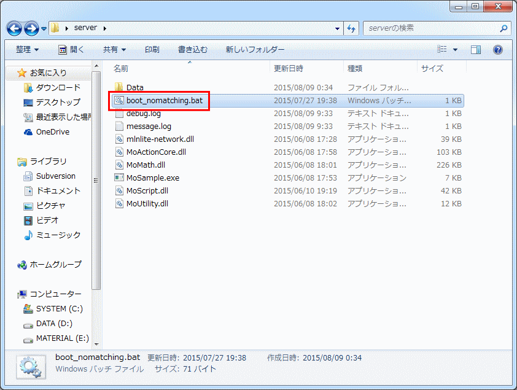Expand the address bar history dropdown
The image size is (517, 390).
337,28
